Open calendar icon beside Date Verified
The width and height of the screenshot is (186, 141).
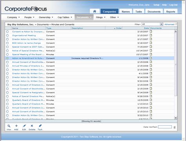coord(175,127)
